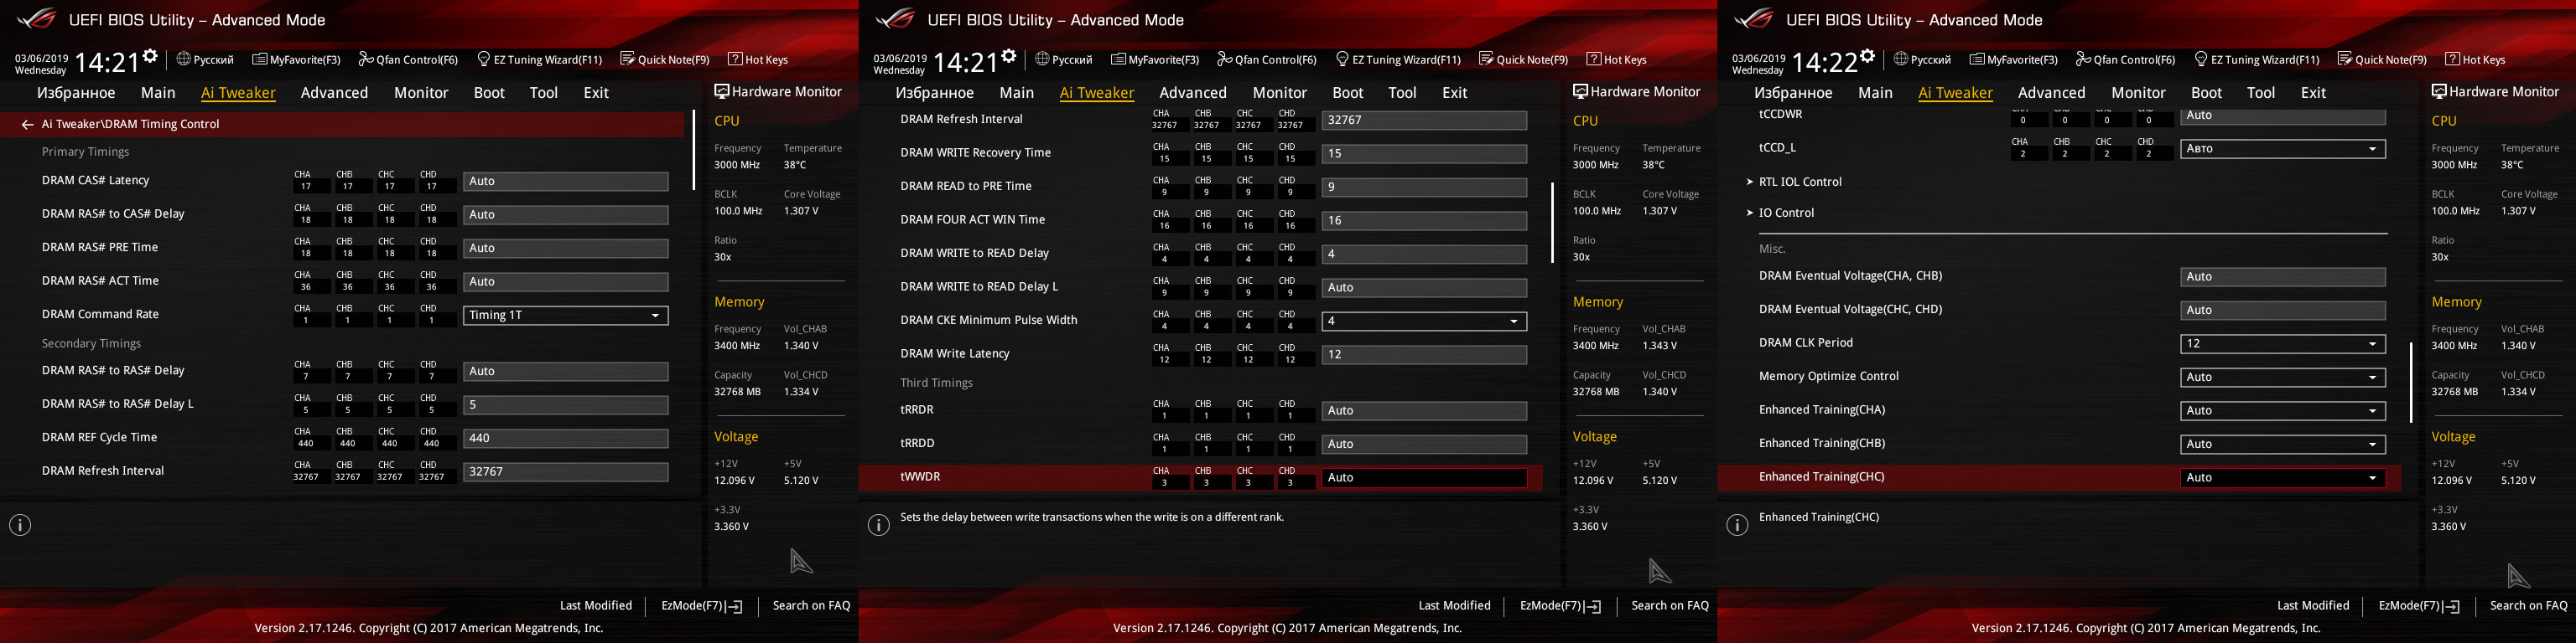Viewport: 2576px width, 643px height.
Task: Click the DRAM FOUR ACT WIN Time field
Action: tap(1425, 221)
